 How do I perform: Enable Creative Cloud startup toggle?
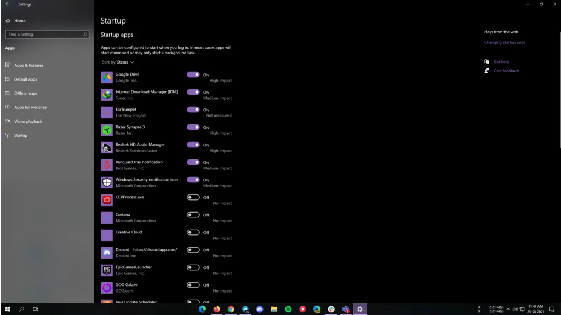click(193, 232)
